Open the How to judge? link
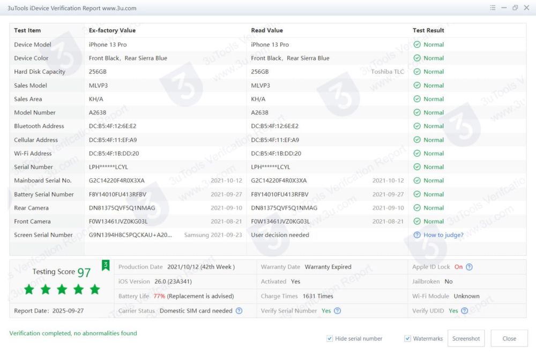This screenshot has height=355, width=536. coord(443,235)
